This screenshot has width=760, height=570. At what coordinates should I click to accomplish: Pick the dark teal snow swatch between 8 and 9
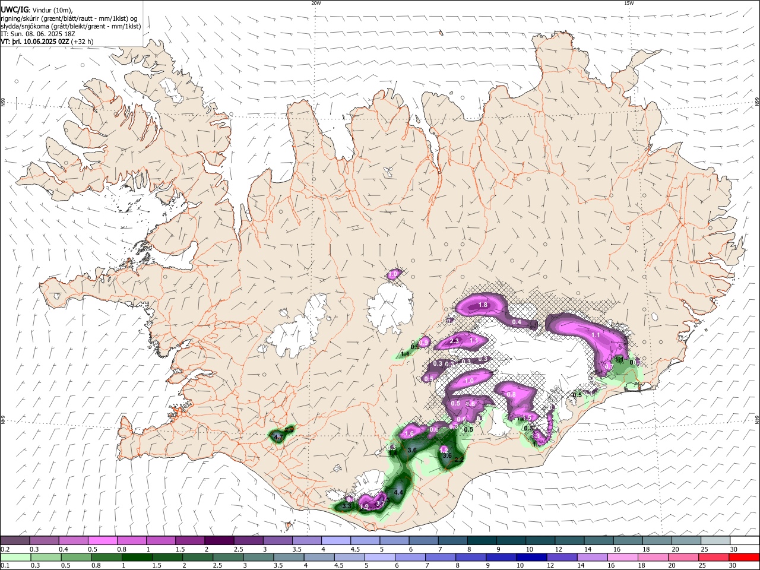tap(482, 541)
